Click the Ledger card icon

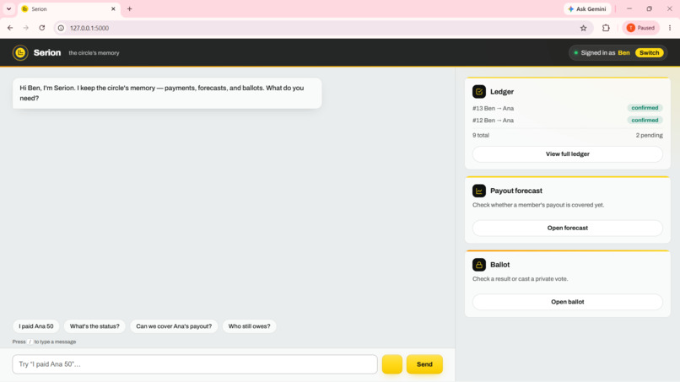pos(478,91)
